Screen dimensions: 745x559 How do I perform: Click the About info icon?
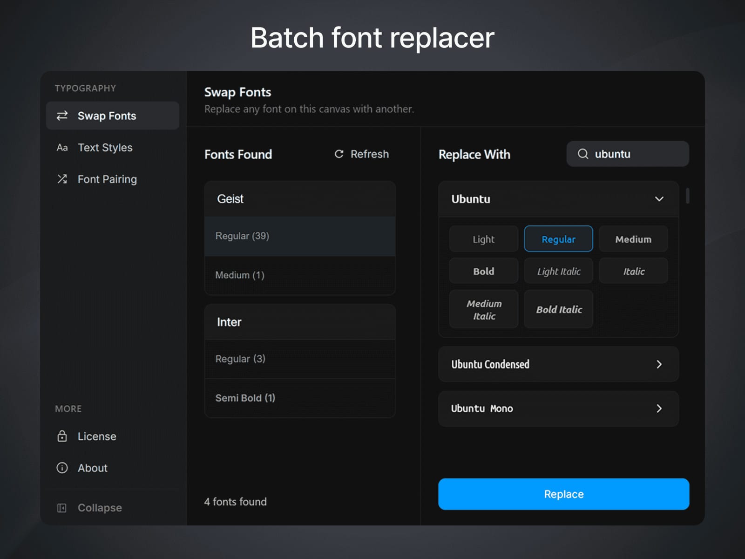coord(62,468)
